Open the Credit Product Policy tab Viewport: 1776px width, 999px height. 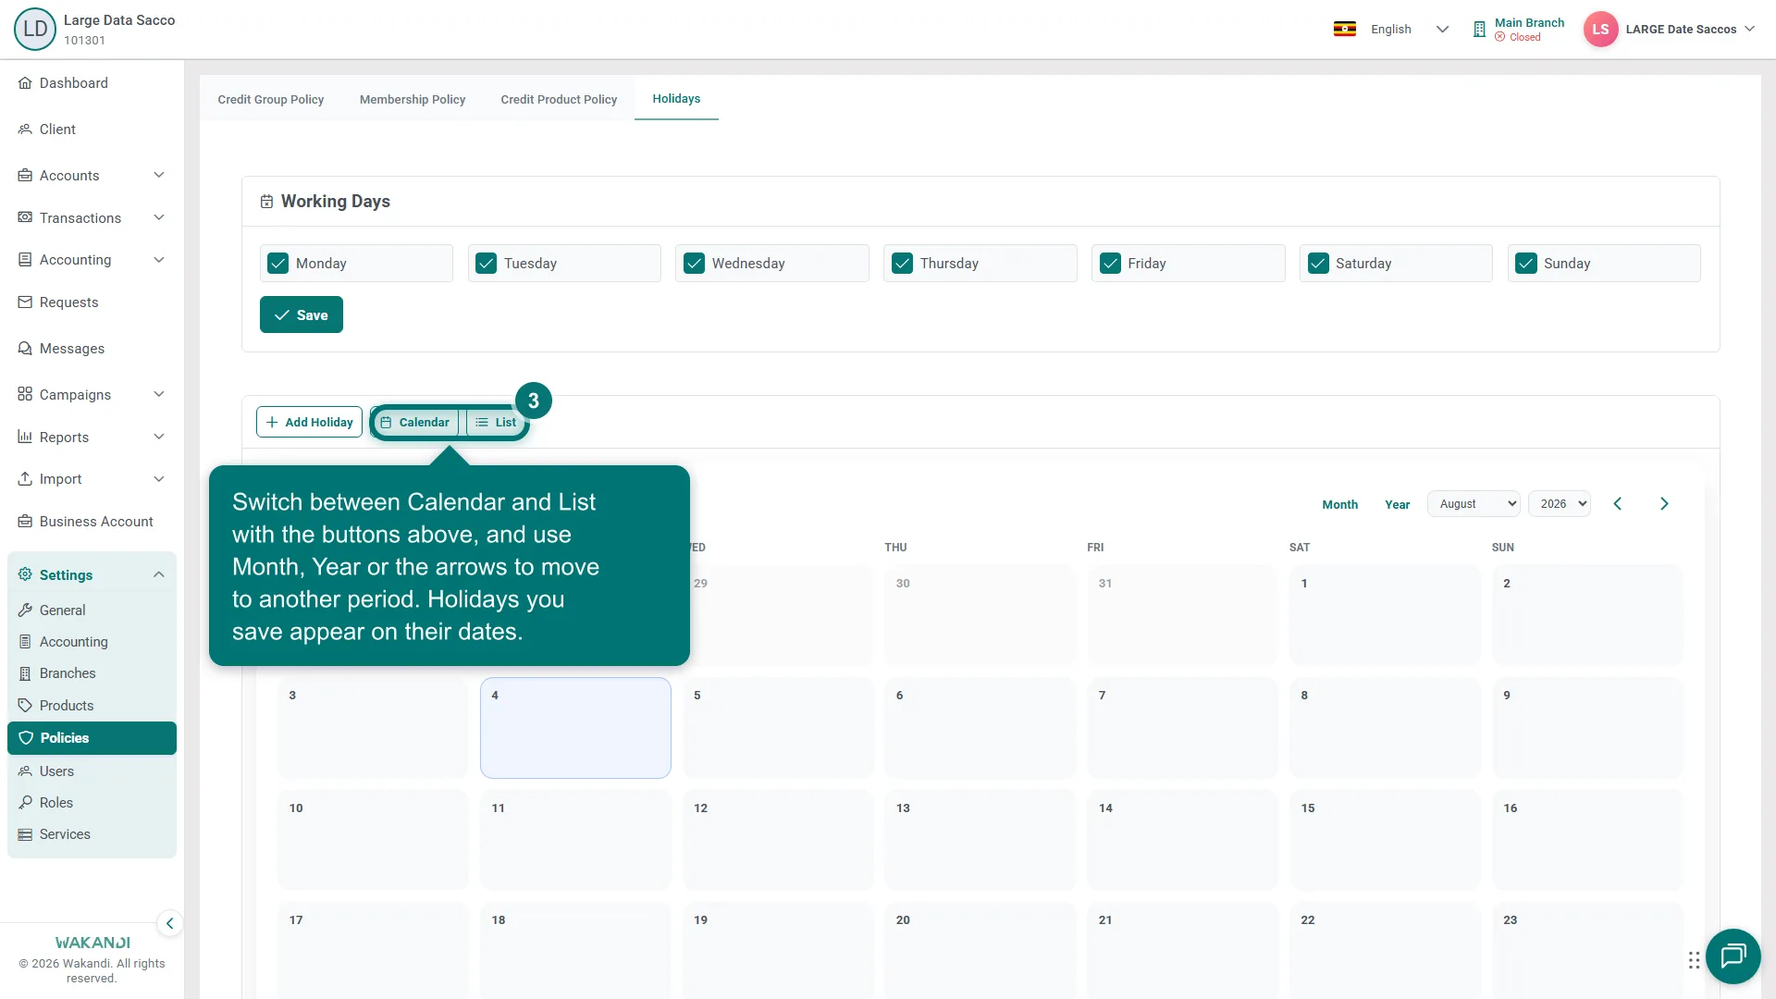coord(559,100)
